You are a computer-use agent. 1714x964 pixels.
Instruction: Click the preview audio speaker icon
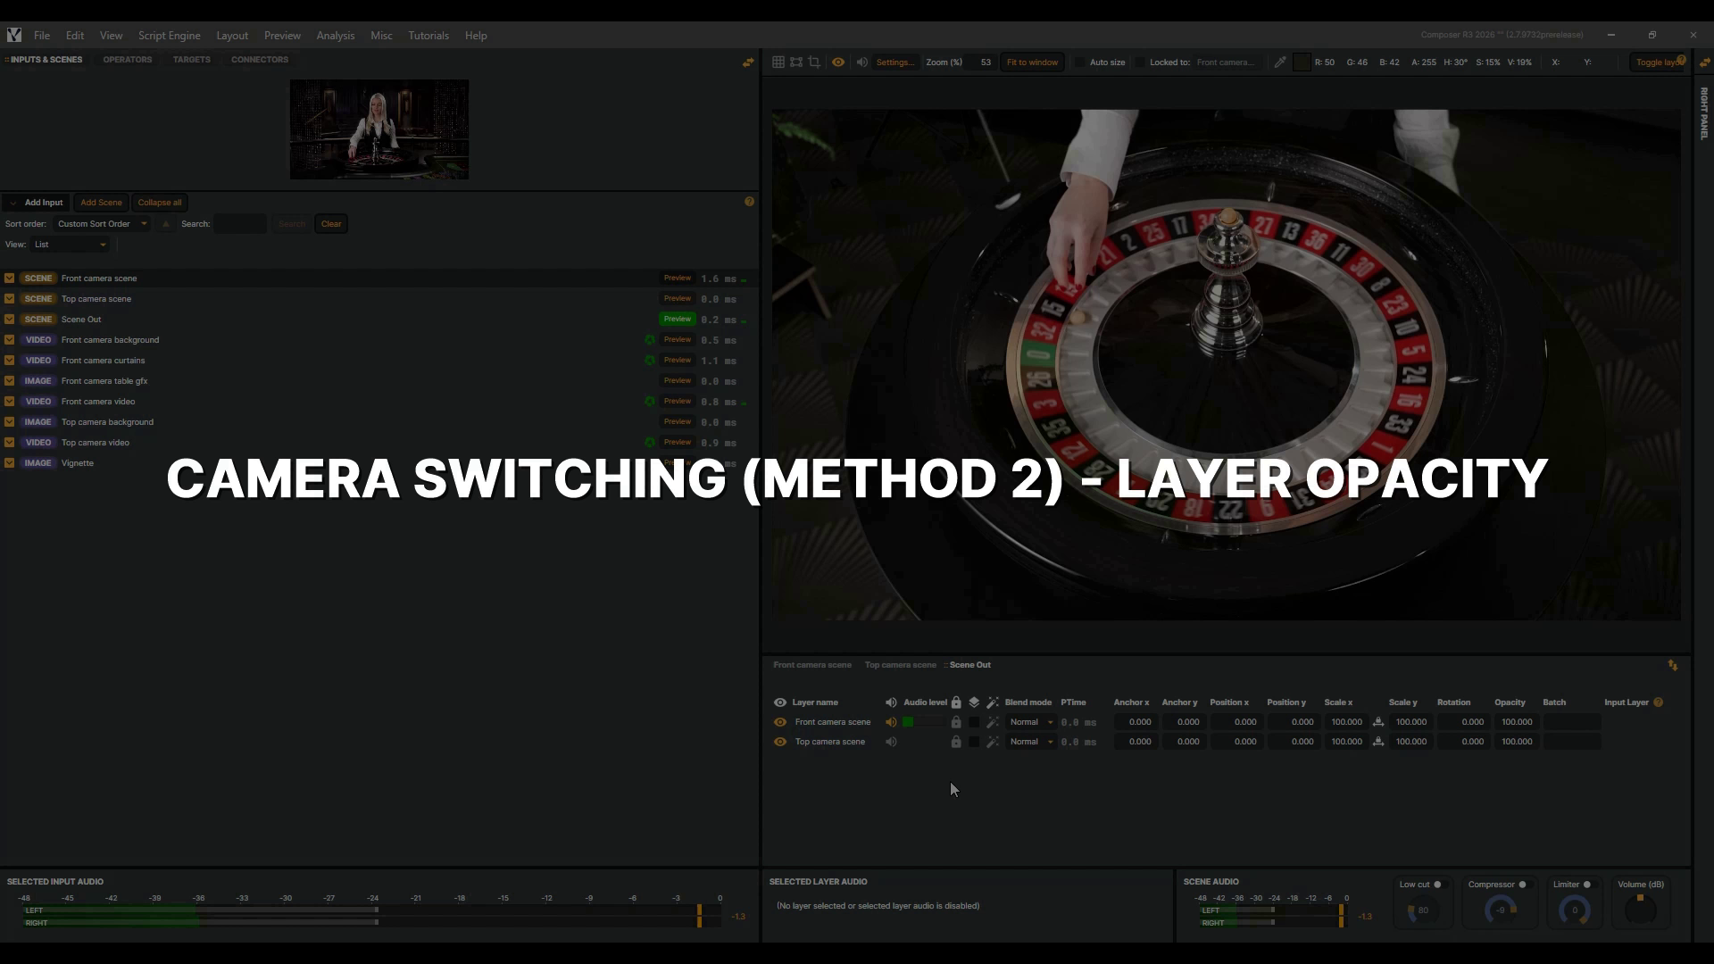pyautogui.click(x=862, y=62)
